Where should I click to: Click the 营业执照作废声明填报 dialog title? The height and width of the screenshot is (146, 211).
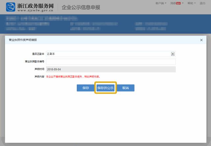point(23,40)
